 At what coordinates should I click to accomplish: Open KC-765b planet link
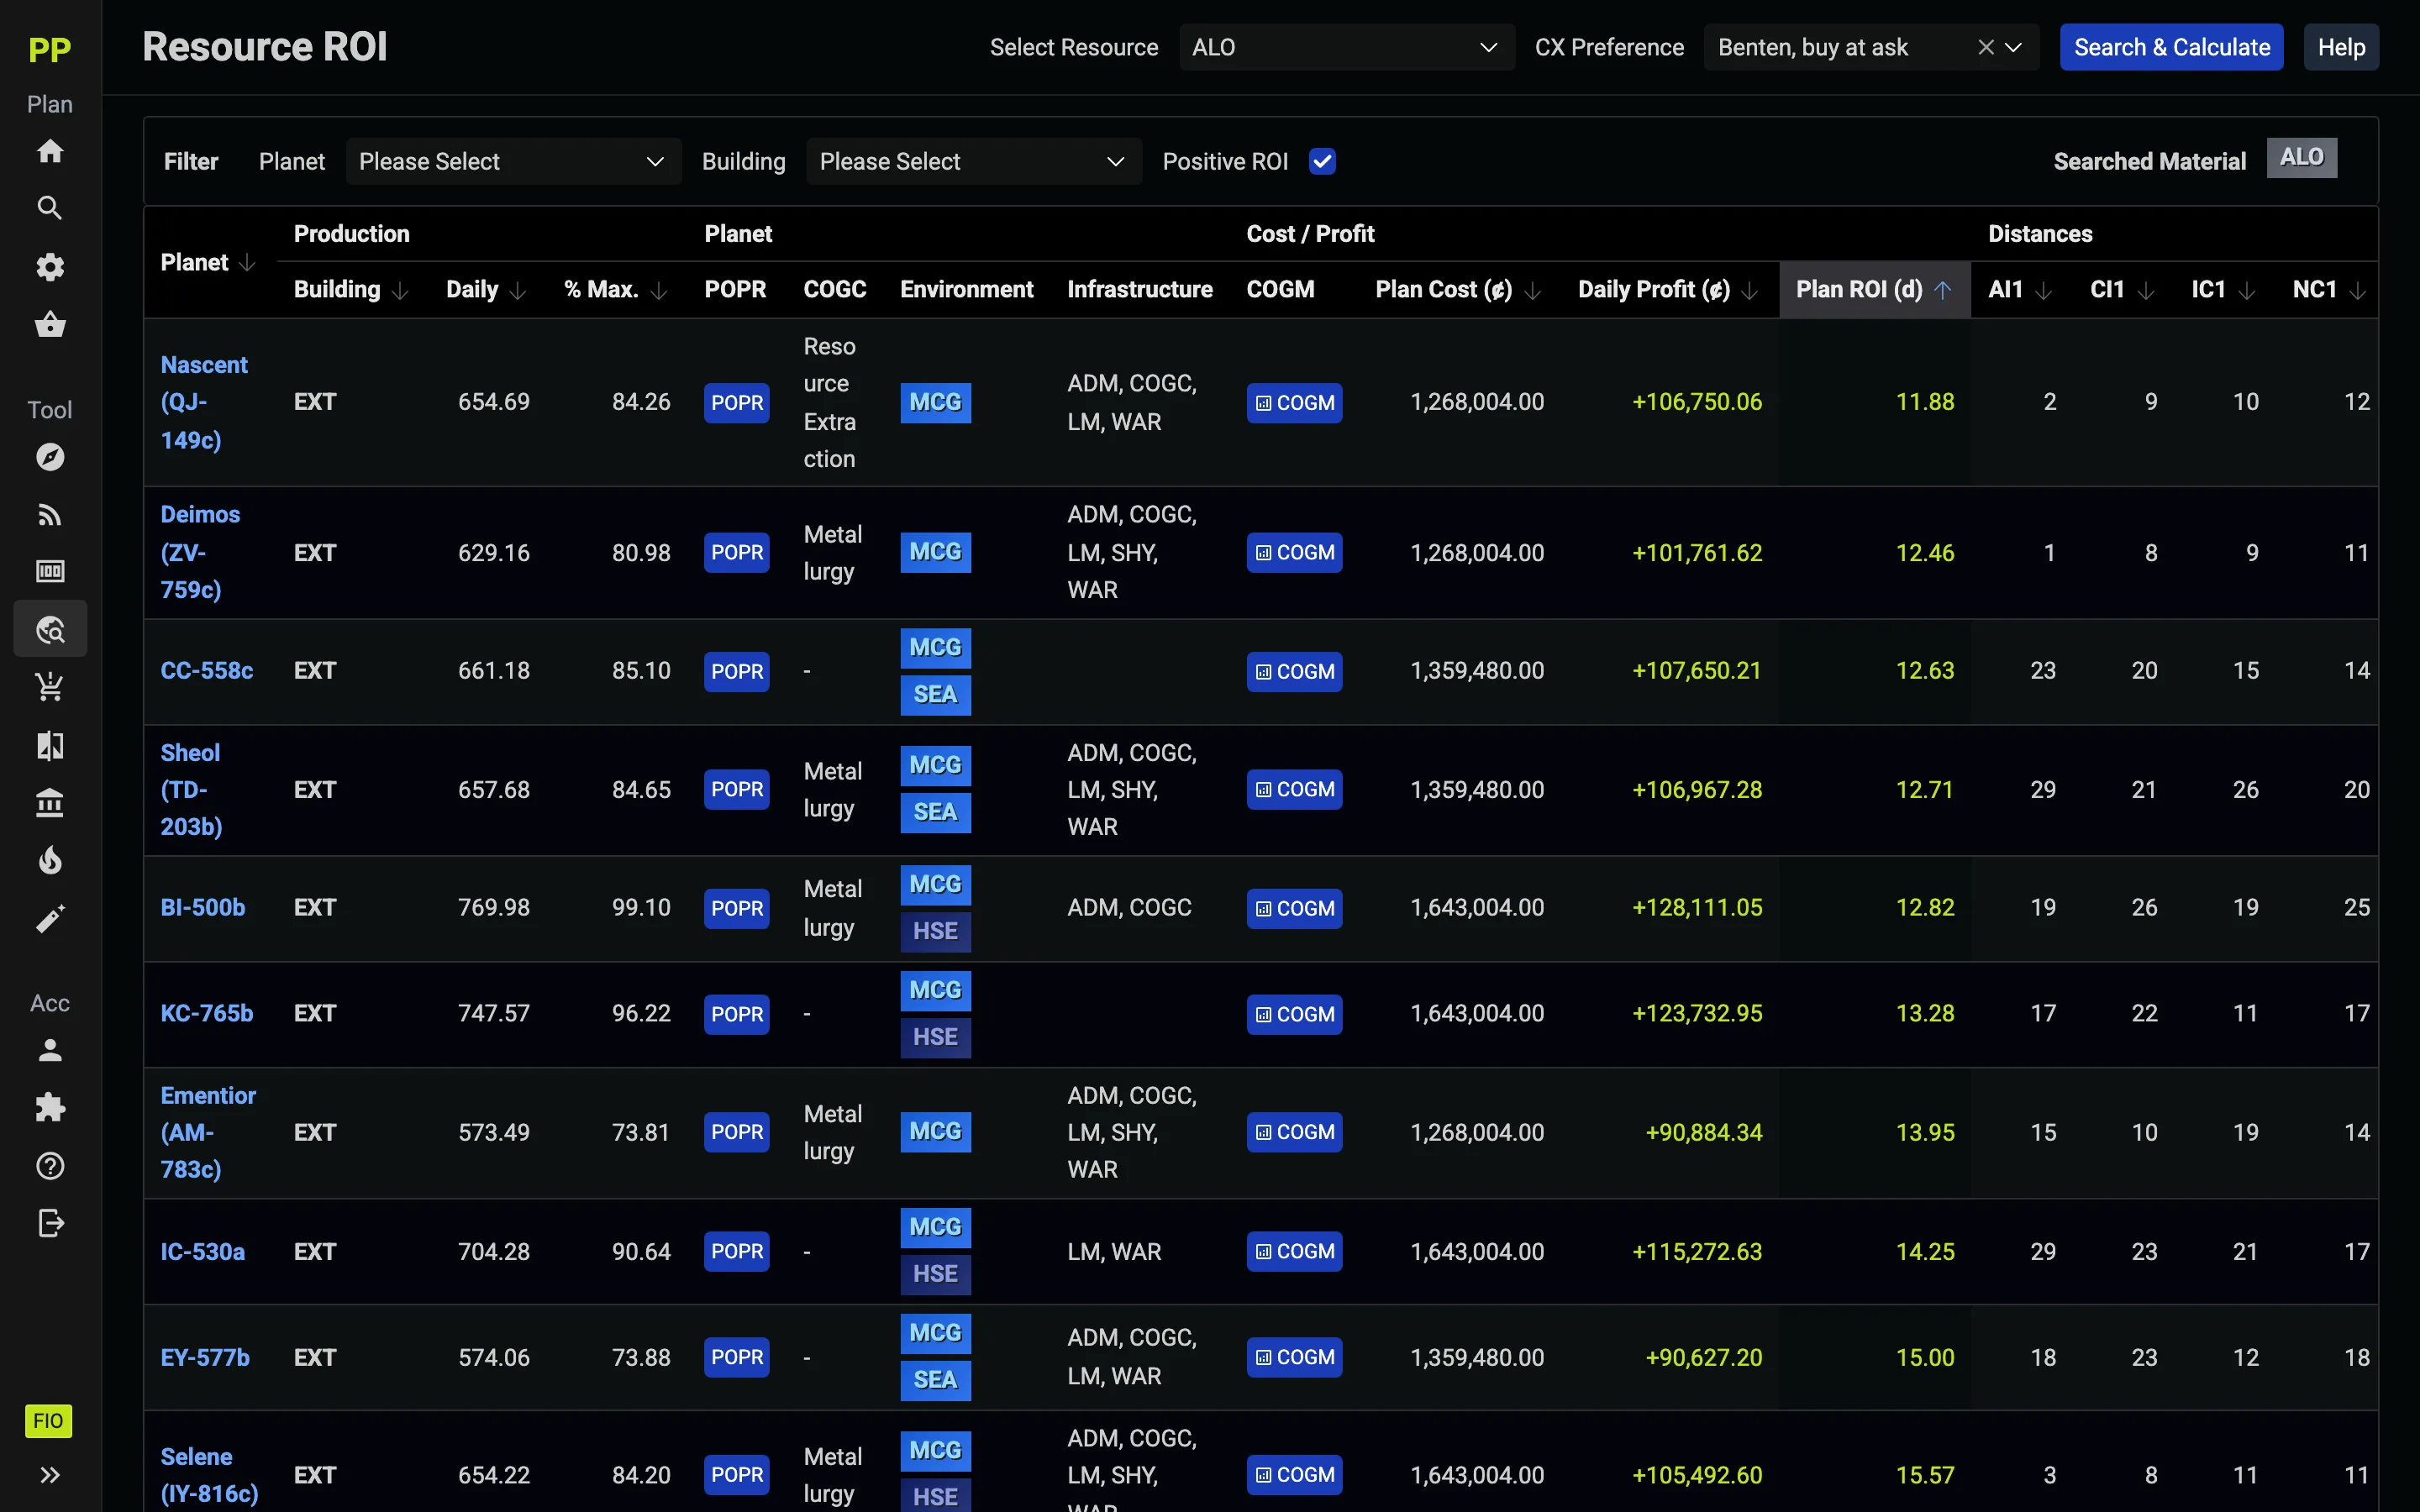coord(207,1014)
